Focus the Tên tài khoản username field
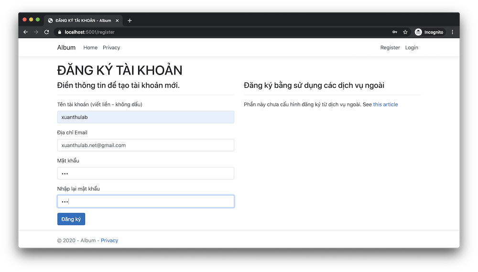Screen dimensions: 478x272 146,117
